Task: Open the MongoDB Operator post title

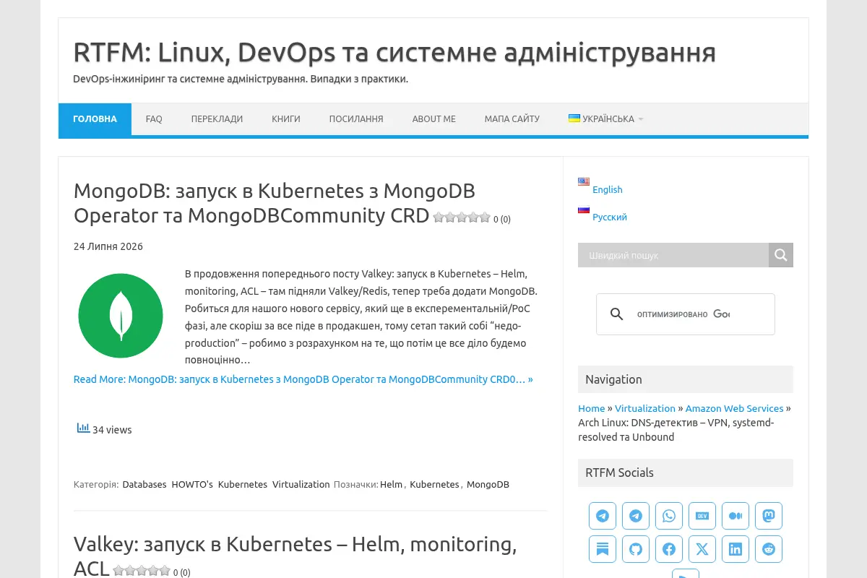Action: [275, 203]
